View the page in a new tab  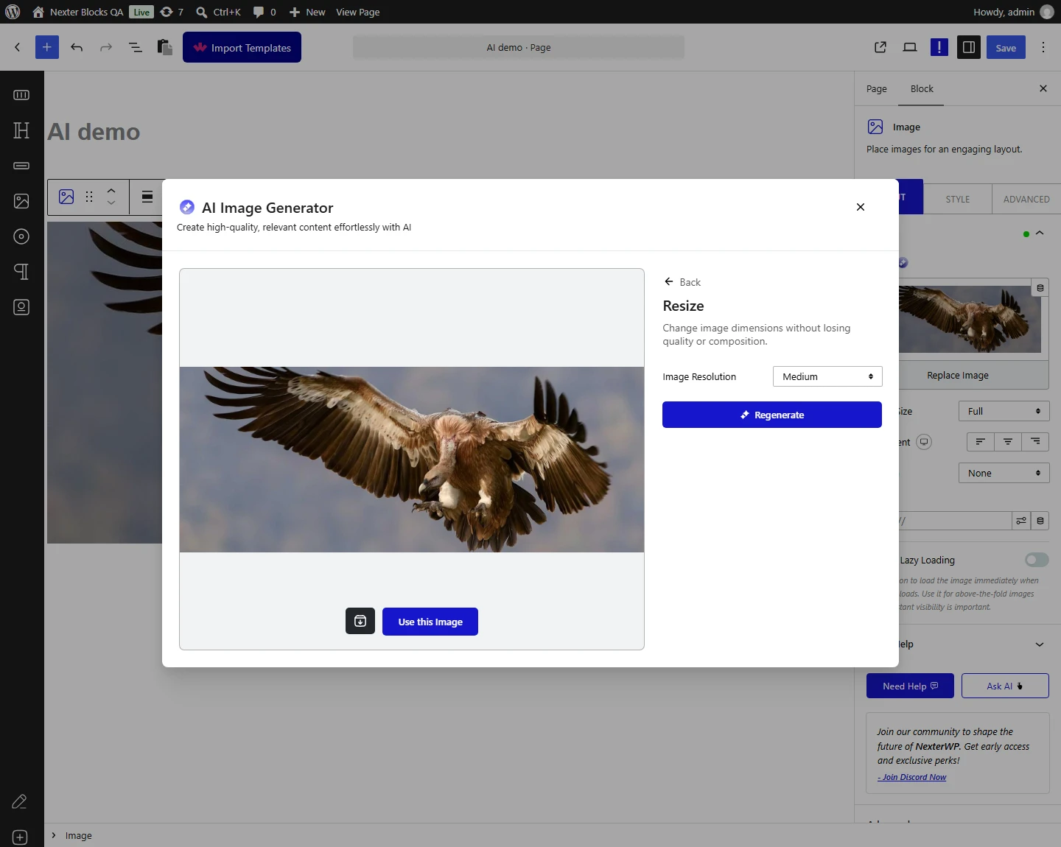click(880, 47)
